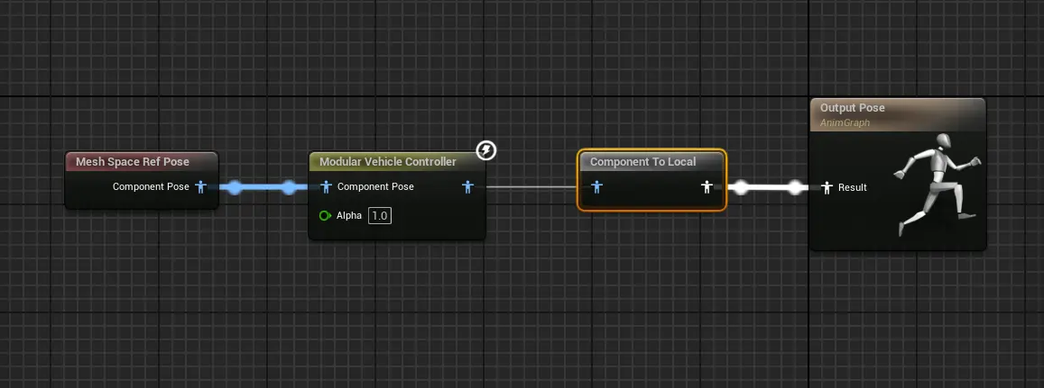Set the Alpha value field 1.0

pyautogui.click(x=380, y=216)
